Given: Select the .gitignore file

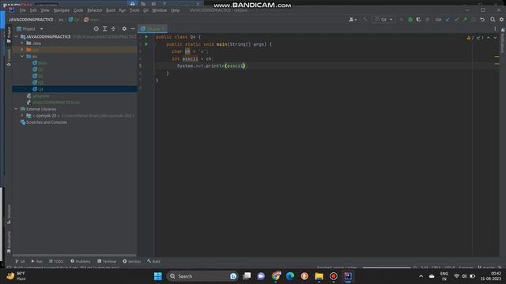Looking at the screenshot, I should (38, 95).
